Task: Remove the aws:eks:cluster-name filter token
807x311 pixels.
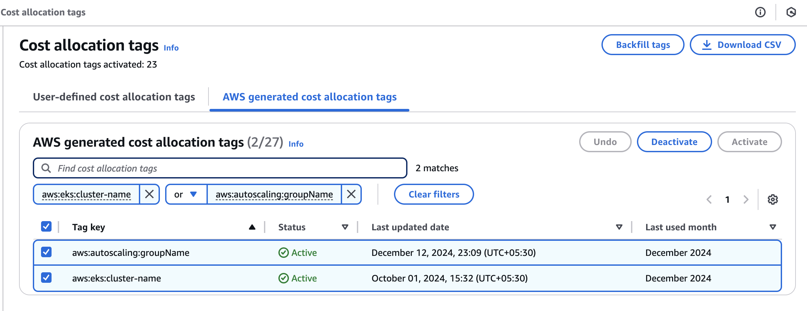Action: 149,194
